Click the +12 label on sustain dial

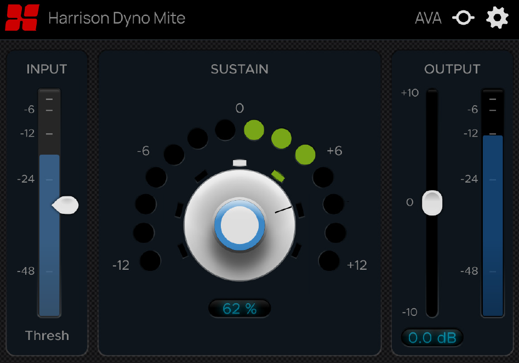click(x=357, y=265)
